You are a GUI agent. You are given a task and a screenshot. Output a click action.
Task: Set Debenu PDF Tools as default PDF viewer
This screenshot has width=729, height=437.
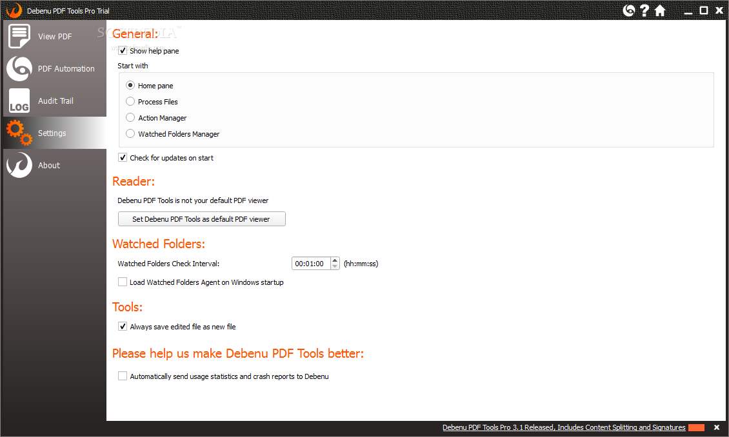[x=202, y=219]
